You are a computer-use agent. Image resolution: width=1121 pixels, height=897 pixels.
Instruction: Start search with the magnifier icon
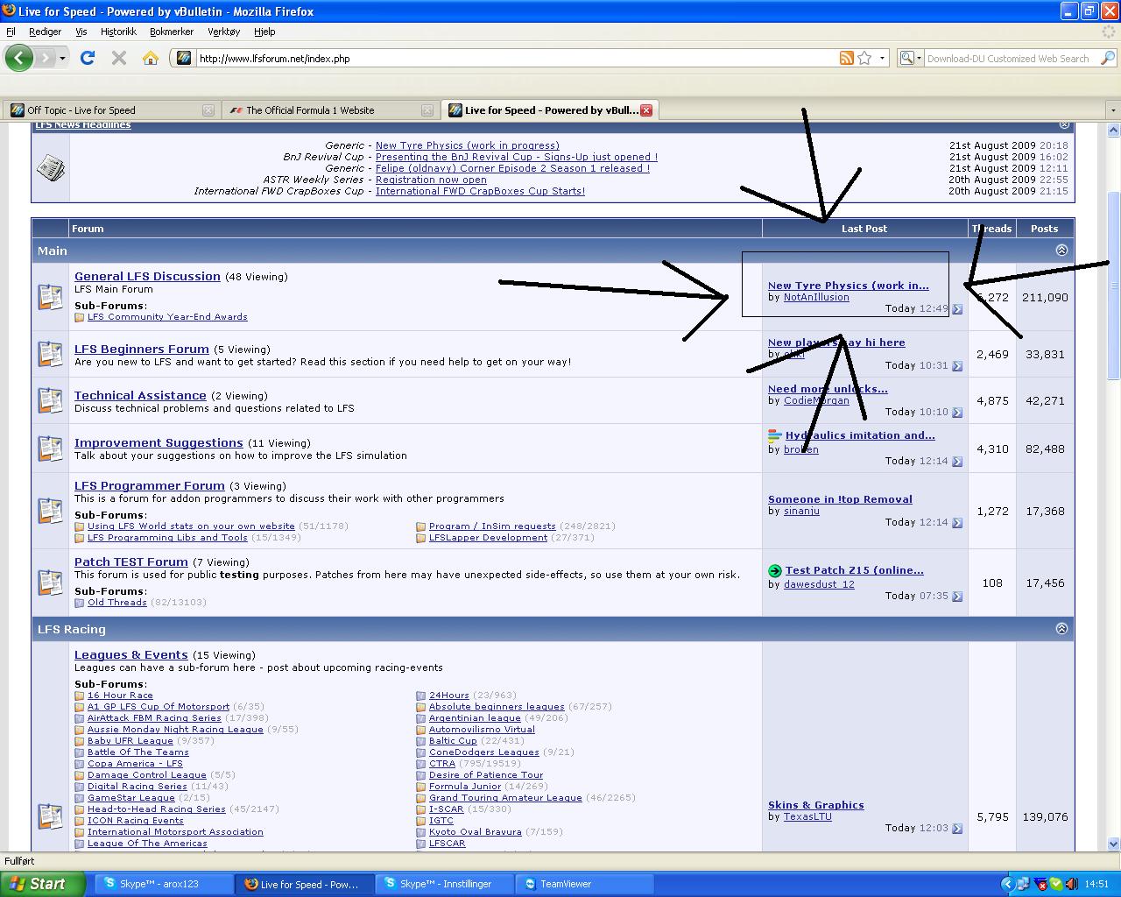1108,59
